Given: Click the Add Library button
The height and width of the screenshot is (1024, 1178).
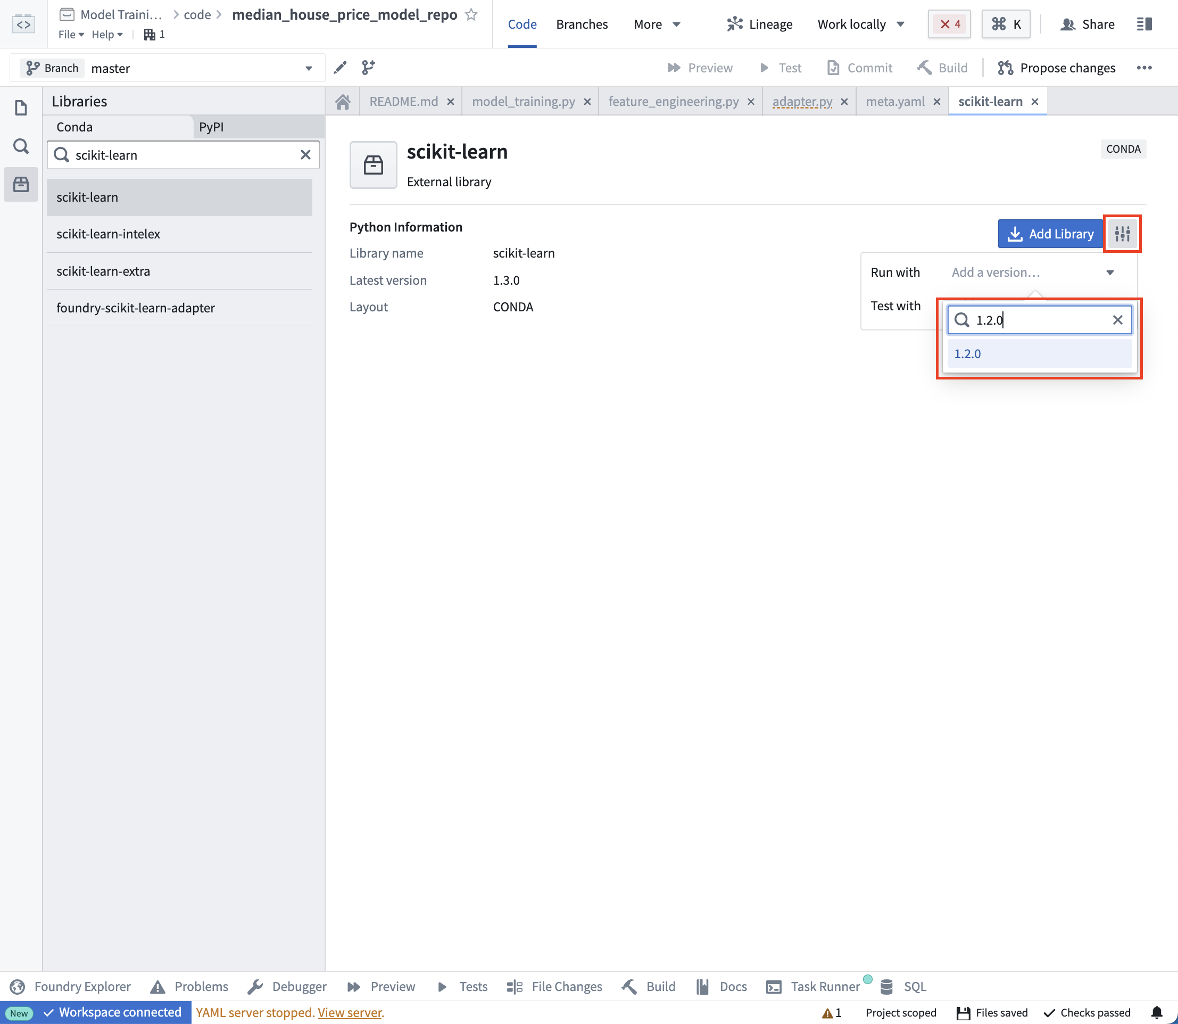Looking at the screenshot, I should click(x=1050, y=234).
